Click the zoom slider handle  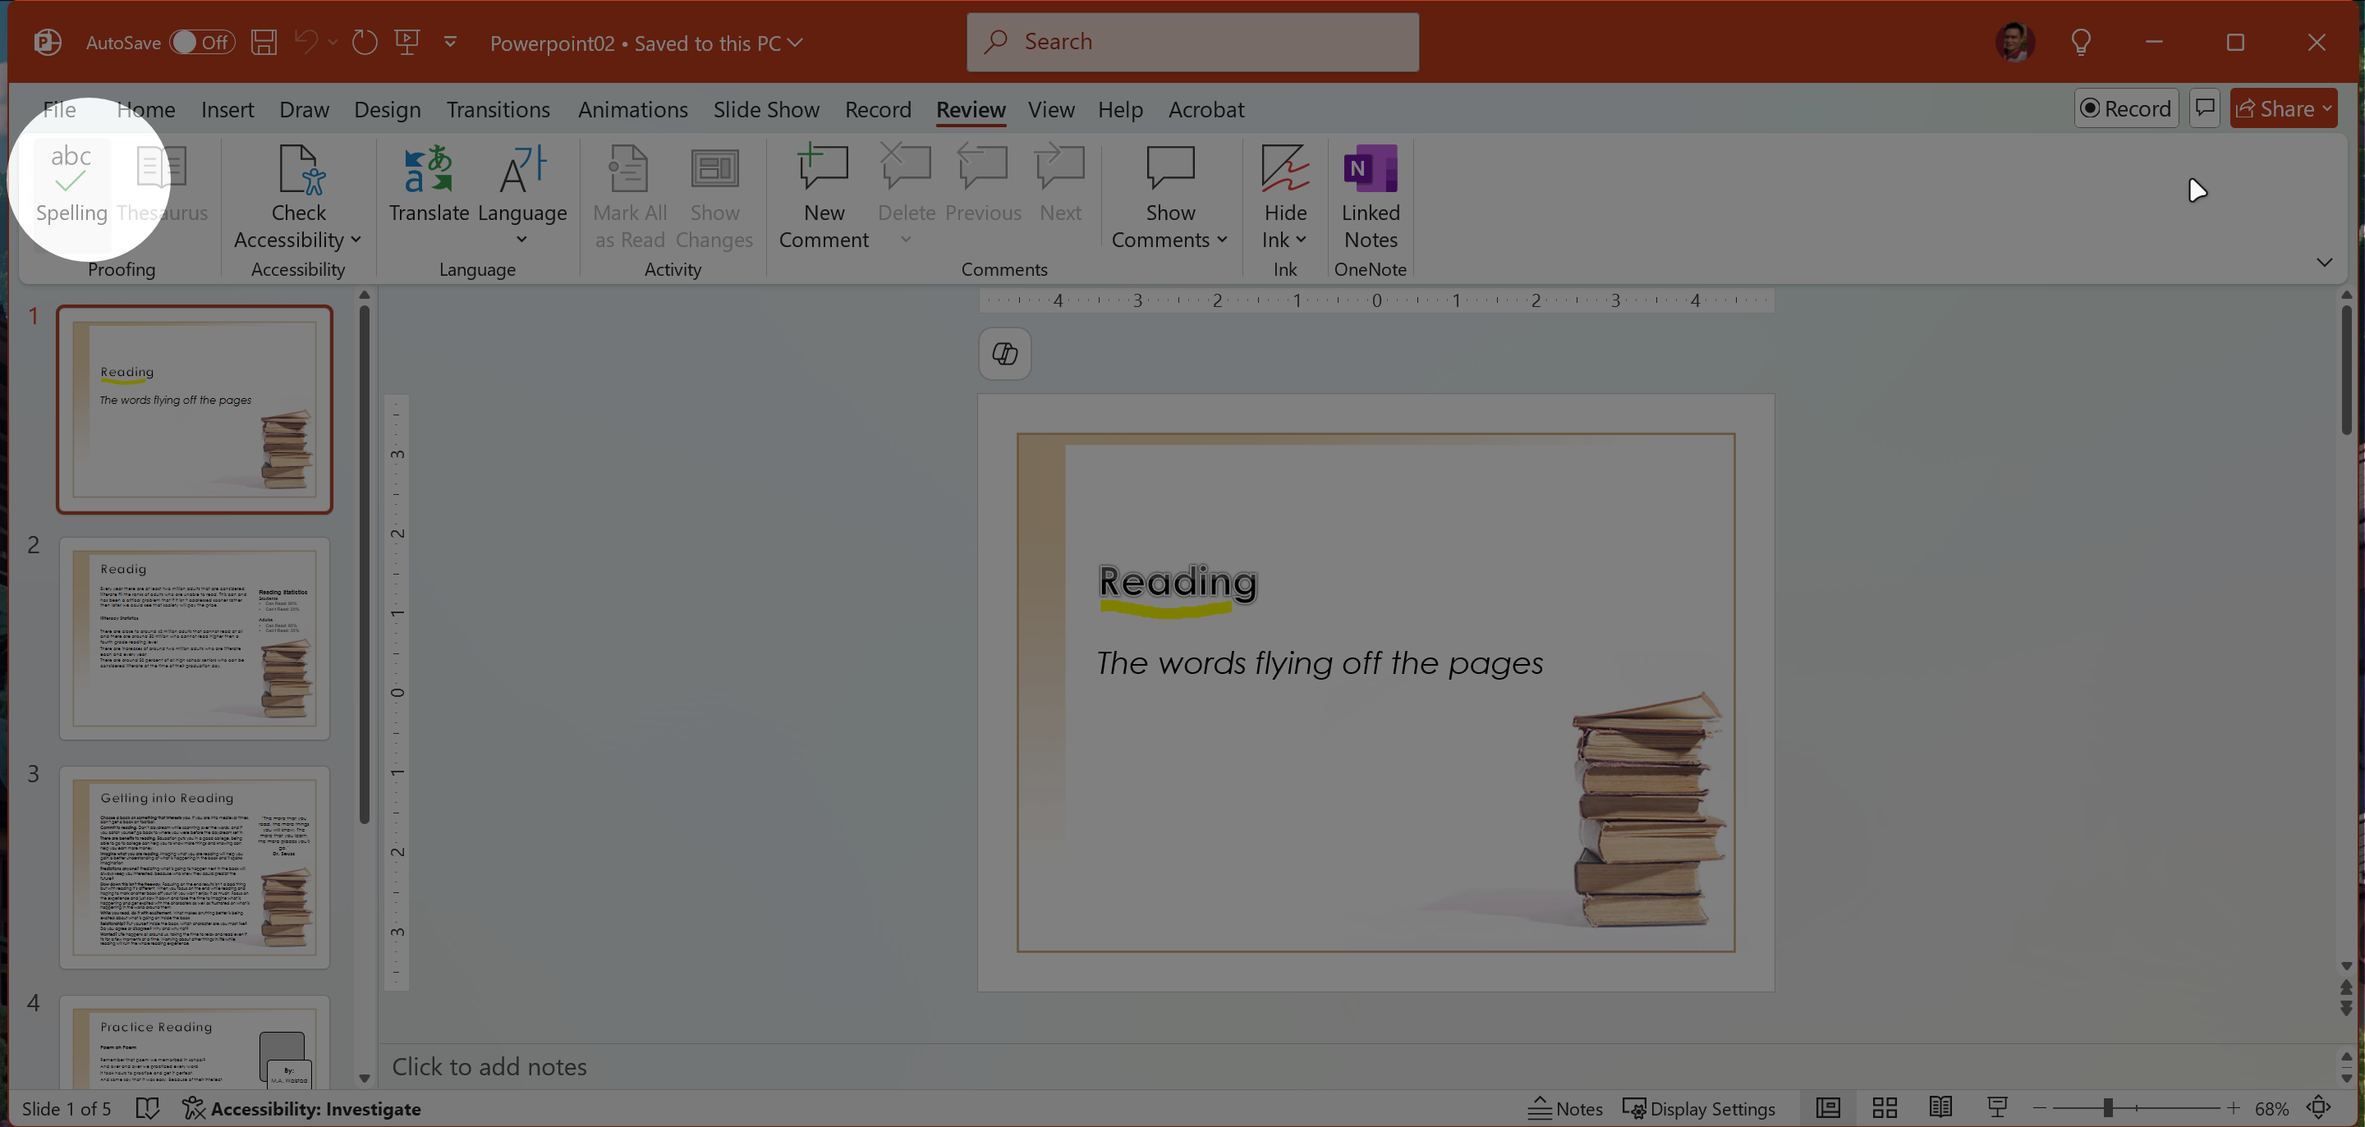(2108, 1108)
